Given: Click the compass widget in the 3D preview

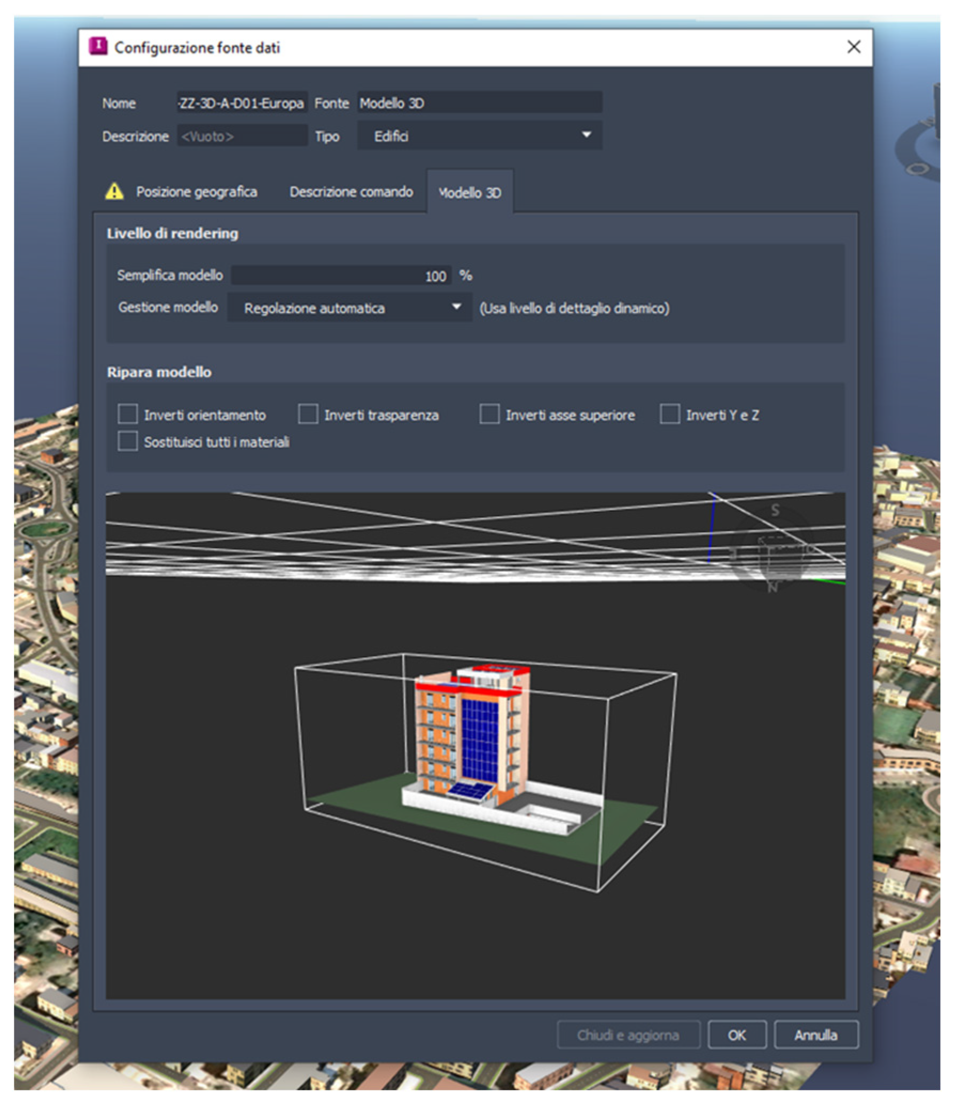Looking at the screenshot, I should click(773, 549).
